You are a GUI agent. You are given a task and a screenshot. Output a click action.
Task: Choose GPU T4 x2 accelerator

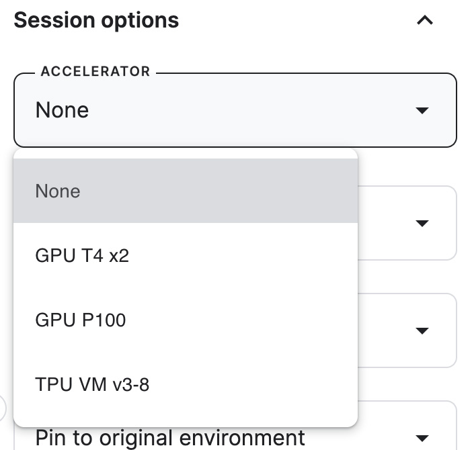(82, 256)
